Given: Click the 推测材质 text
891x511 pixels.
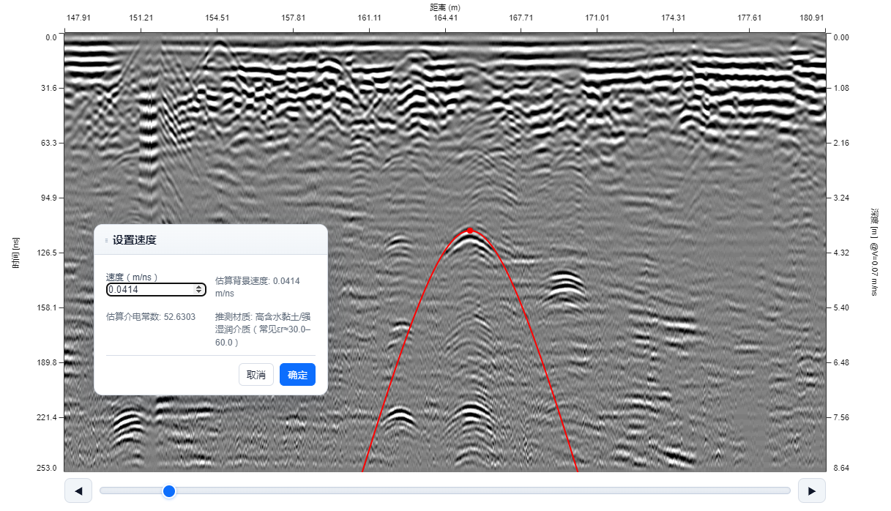Looking at the screenshot, I should 263,329.
